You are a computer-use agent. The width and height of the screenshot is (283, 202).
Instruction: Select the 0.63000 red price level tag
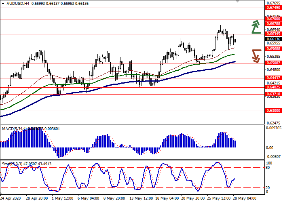pos(273,110)
